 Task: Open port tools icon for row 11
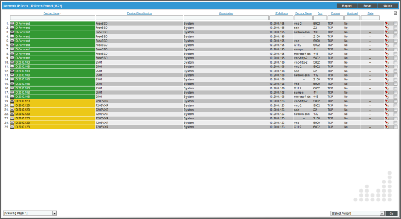387,66
